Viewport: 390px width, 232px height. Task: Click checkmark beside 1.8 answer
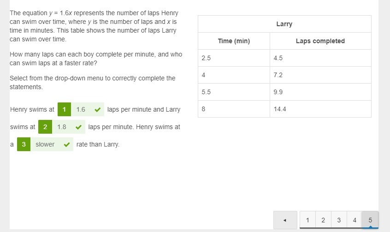[x=78, y=127]
